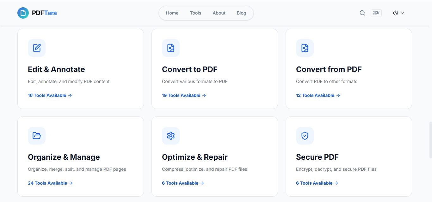Open 16 Tools Available under Edit & Annotate

click(47, 95)
